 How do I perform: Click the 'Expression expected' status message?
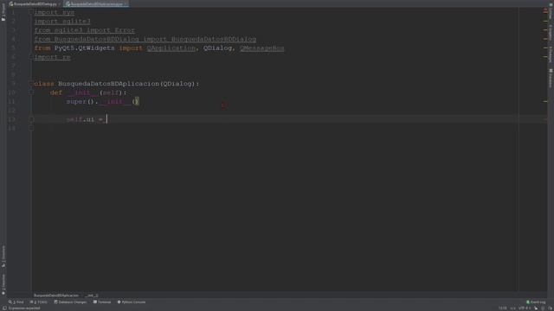click(x=24, y=308)
